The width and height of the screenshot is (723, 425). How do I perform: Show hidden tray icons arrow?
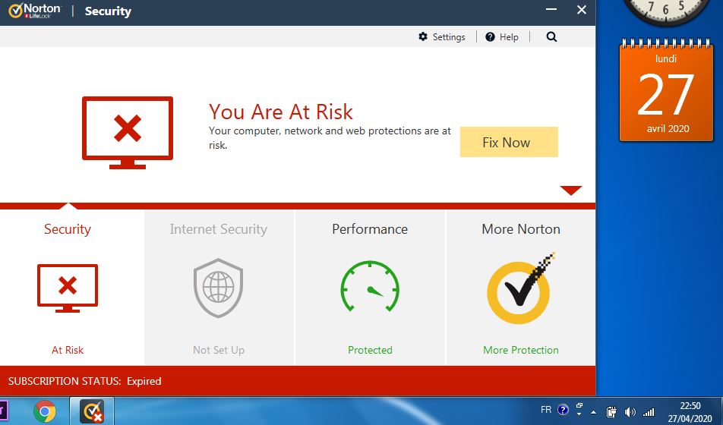click(x=593, y=412)
